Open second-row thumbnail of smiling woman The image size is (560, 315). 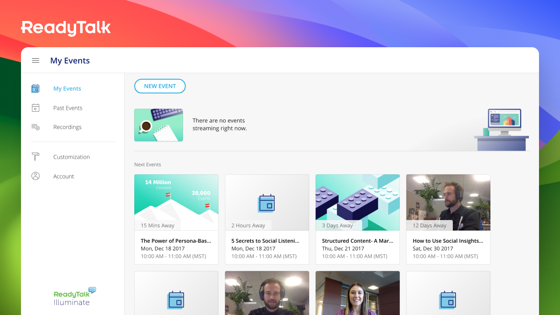tap(357, 293)
